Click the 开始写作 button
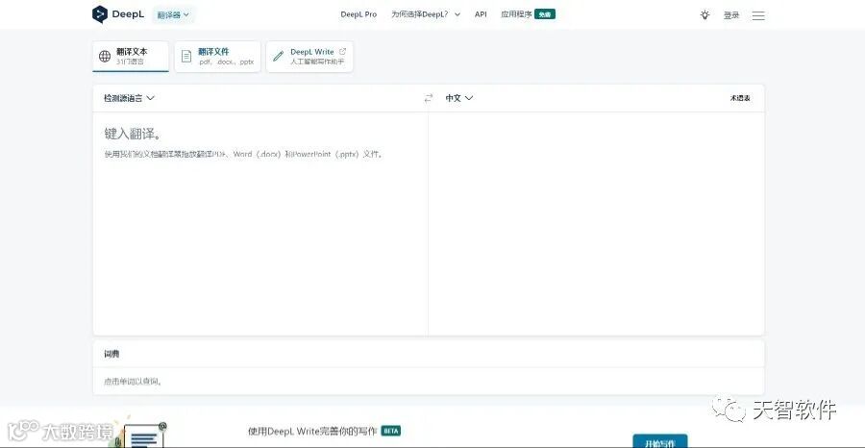Viewport: 865px width, 448px height. (659, 441)
